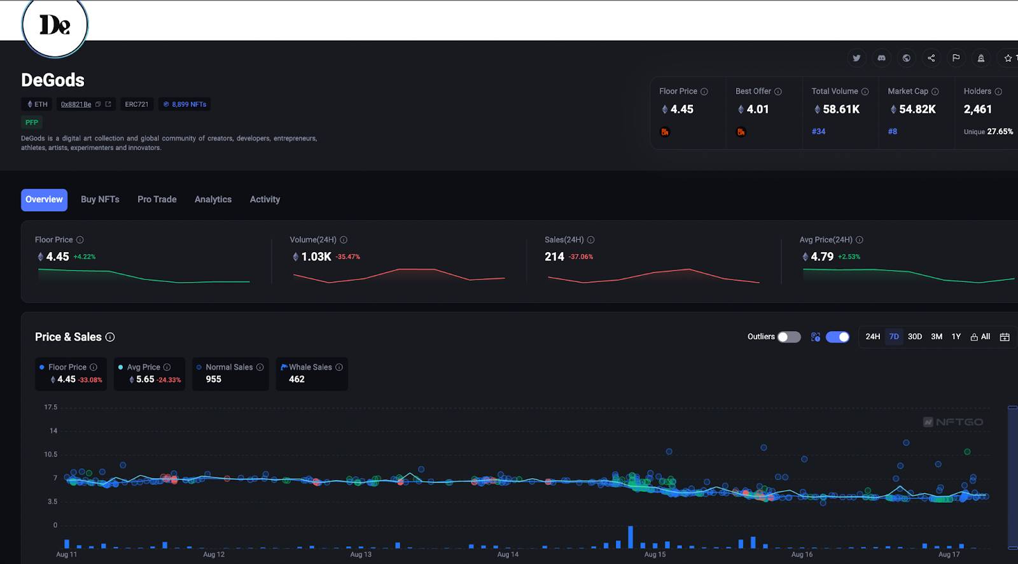Screen dimensions: 1018x564
Task: Toggle Normal Sales legend series 955
Action: (x=230, y=374)
